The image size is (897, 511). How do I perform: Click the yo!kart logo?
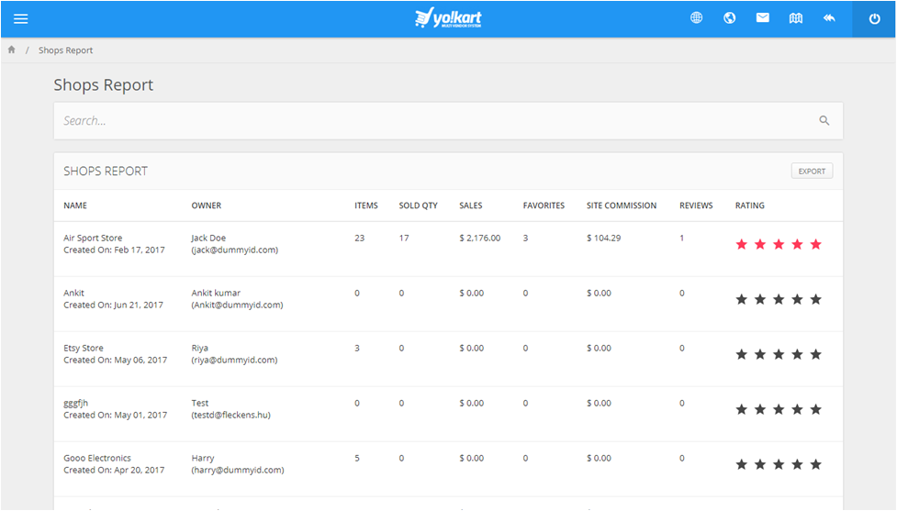tap(448, 18)
